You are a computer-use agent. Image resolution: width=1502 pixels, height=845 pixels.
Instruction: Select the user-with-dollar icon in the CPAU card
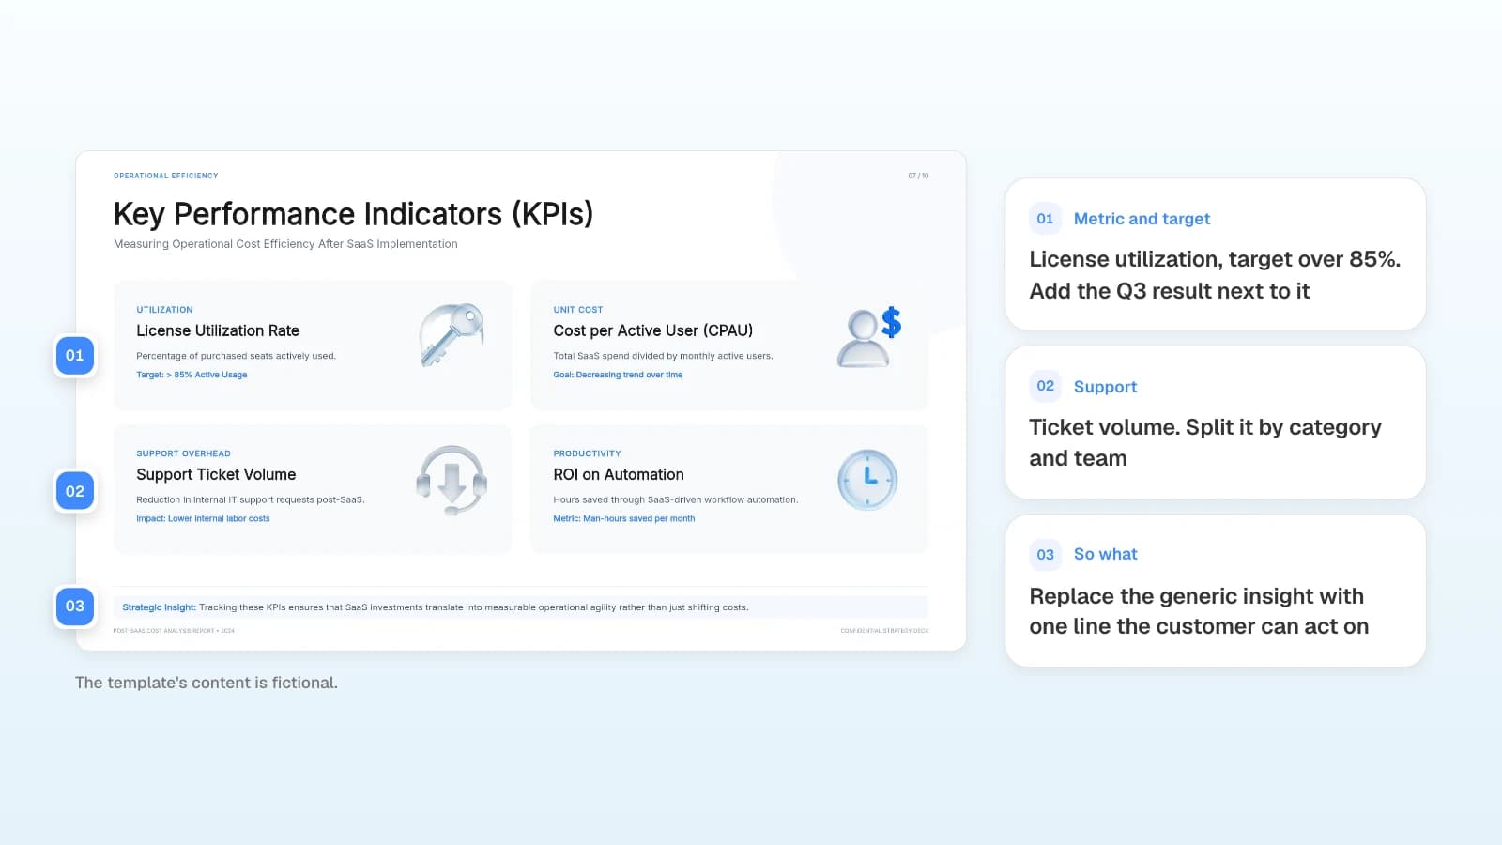(x=869, y=337)
